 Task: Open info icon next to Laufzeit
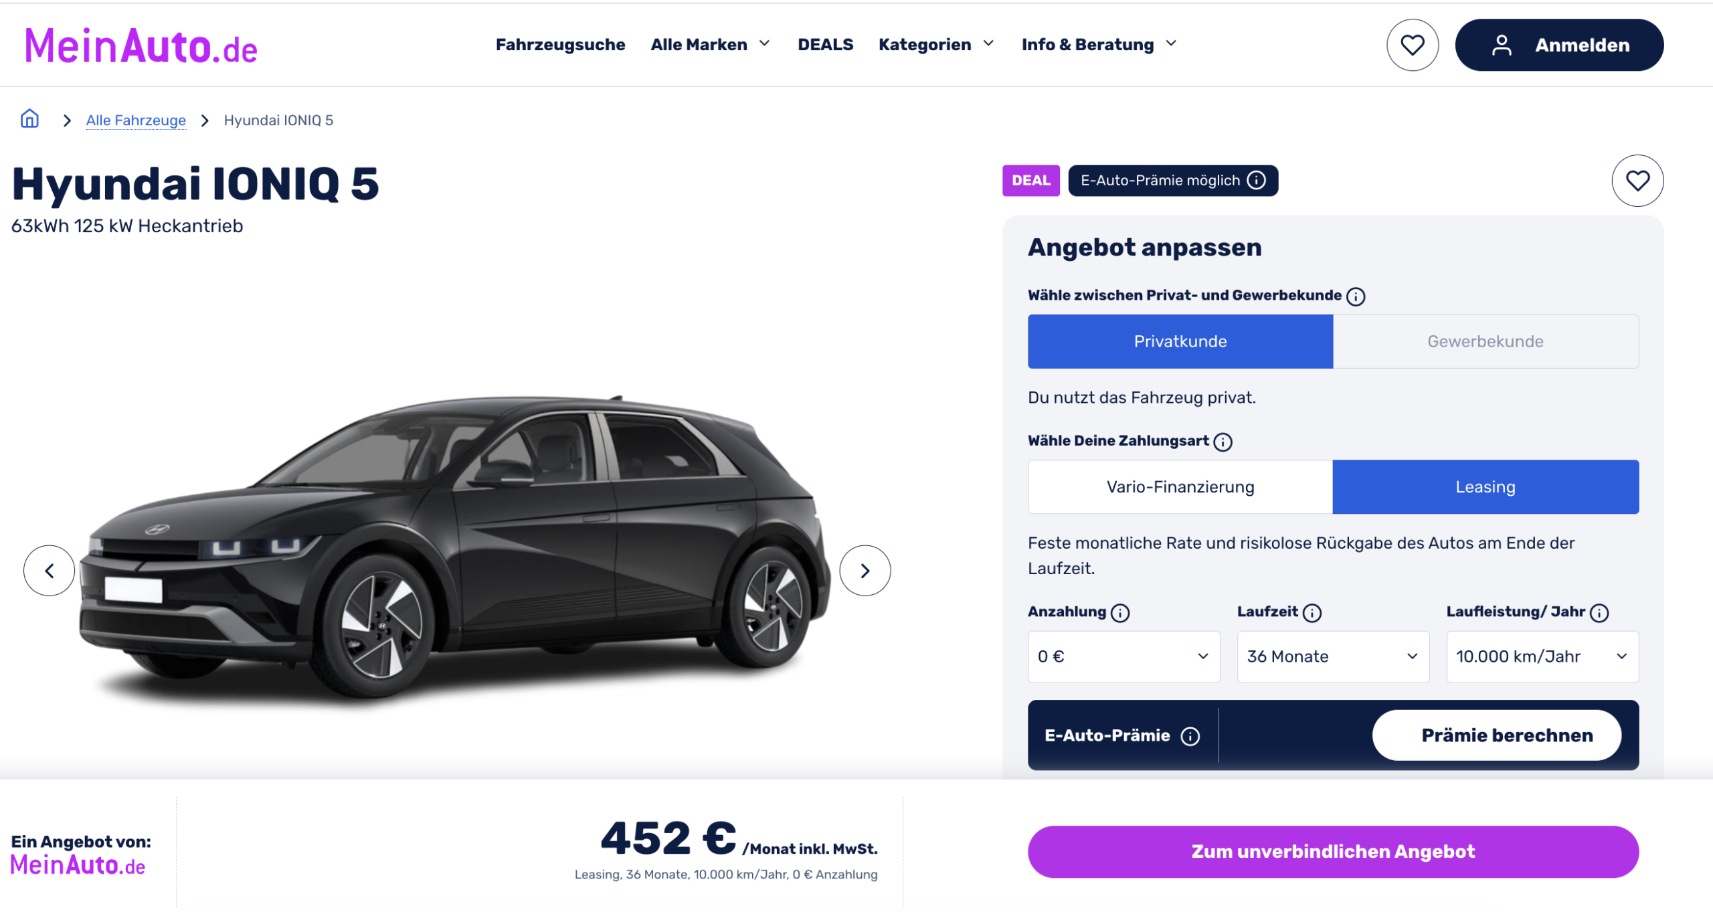(1312, 612)
